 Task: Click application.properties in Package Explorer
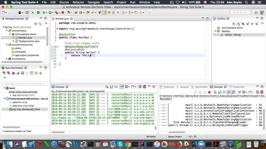click(27, 55)
